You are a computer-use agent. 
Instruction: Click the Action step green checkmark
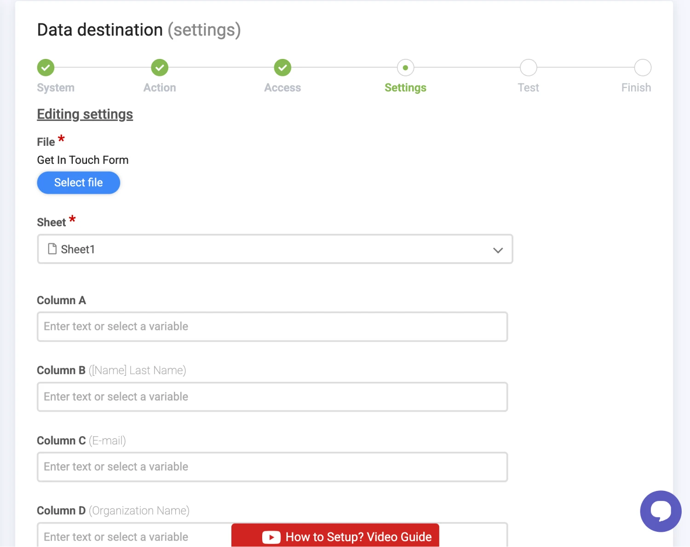pyautogui.click(x=160, y=68)
